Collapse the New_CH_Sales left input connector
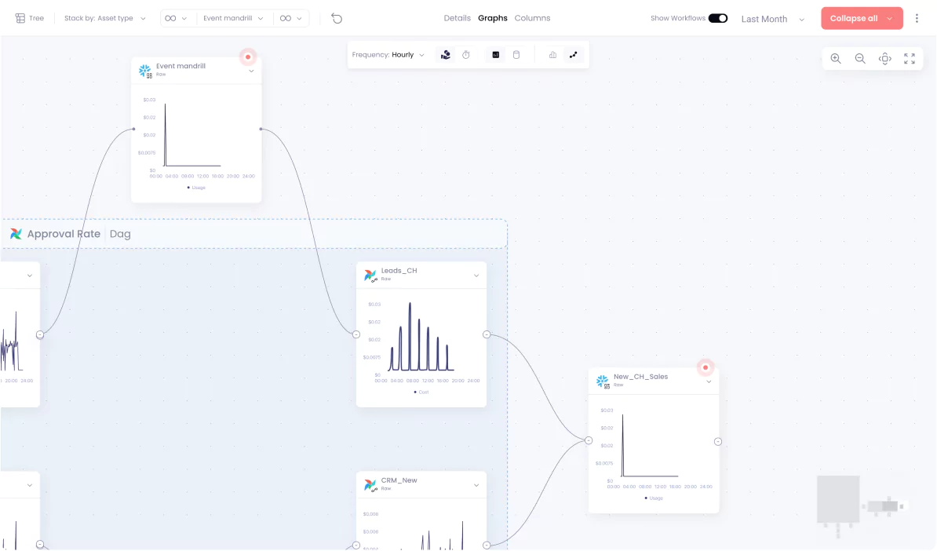 (589, 440)
